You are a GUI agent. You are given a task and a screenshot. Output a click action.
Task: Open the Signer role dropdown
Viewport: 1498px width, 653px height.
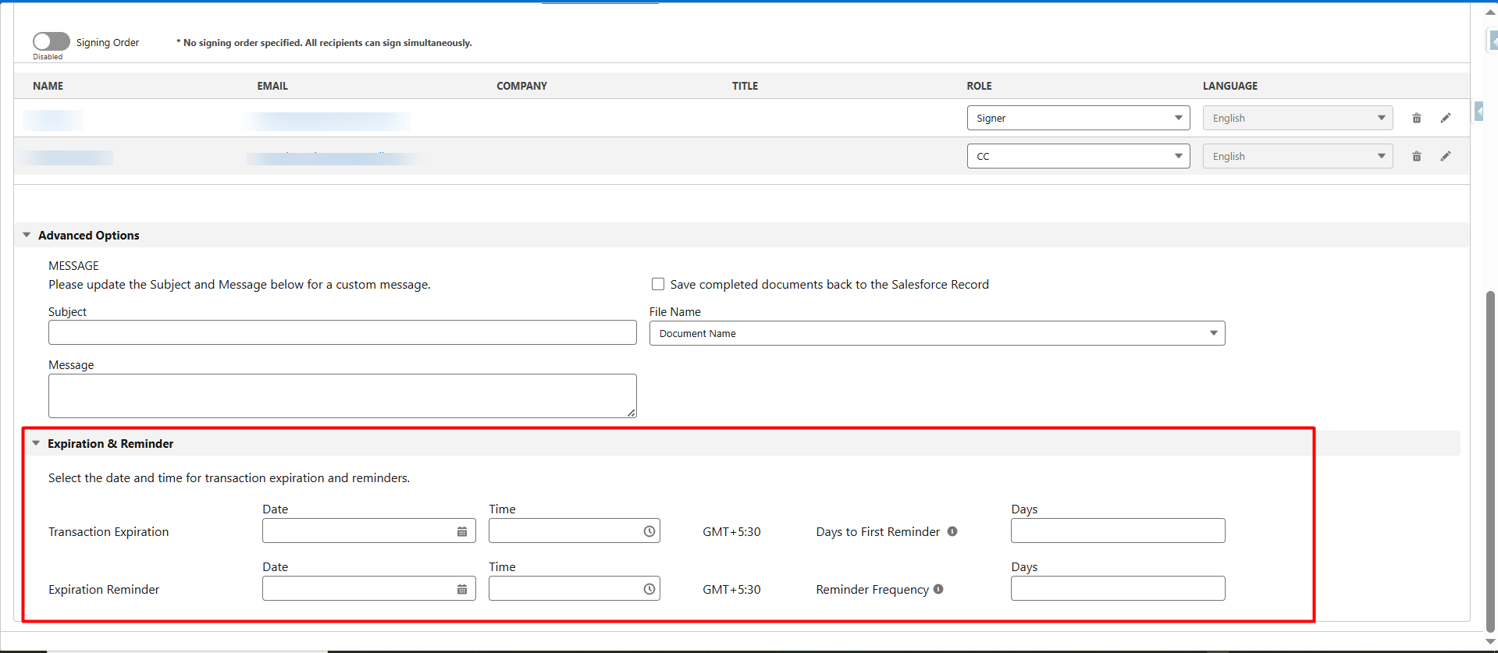(1077, 118)
